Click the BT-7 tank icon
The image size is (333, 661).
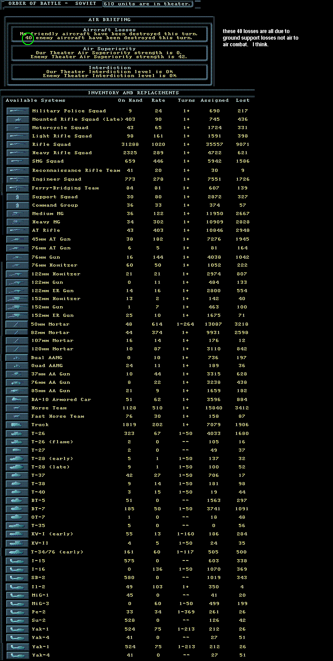pyautogui.click(x=18, y=509)
